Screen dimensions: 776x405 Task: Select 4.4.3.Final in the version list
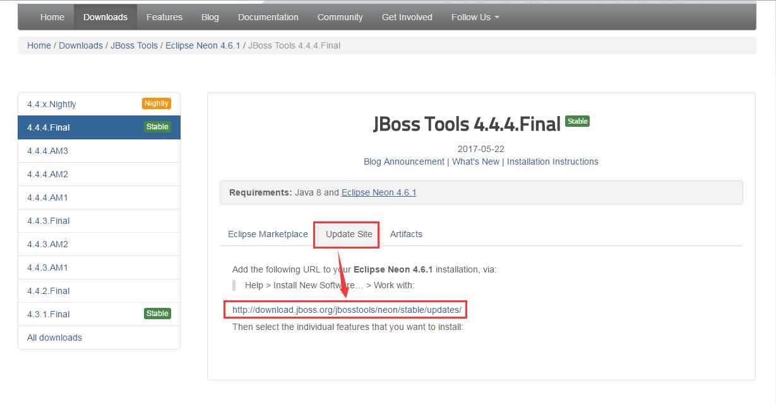point(99,221)
